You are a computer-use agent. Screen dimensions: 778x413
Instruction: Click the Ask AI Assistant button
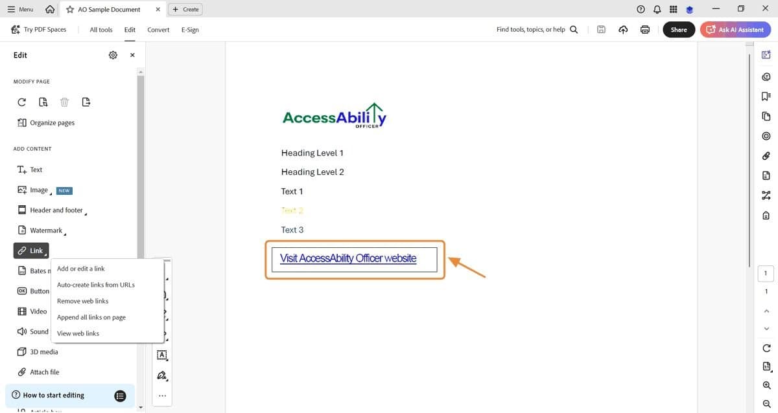[735, 29]
